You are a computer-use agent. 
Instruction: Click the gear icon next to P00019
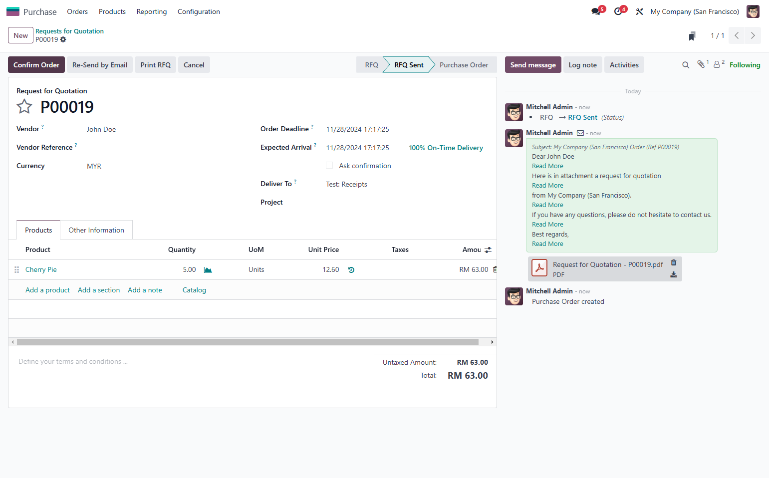pyautogui.click(x=63, y=39)
